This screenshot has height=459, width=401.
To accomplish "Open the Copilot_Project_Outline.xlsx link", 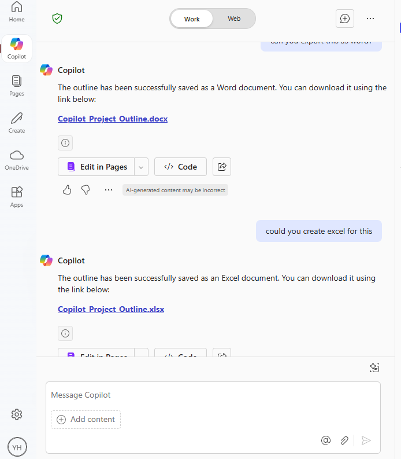I will point(111,309).
